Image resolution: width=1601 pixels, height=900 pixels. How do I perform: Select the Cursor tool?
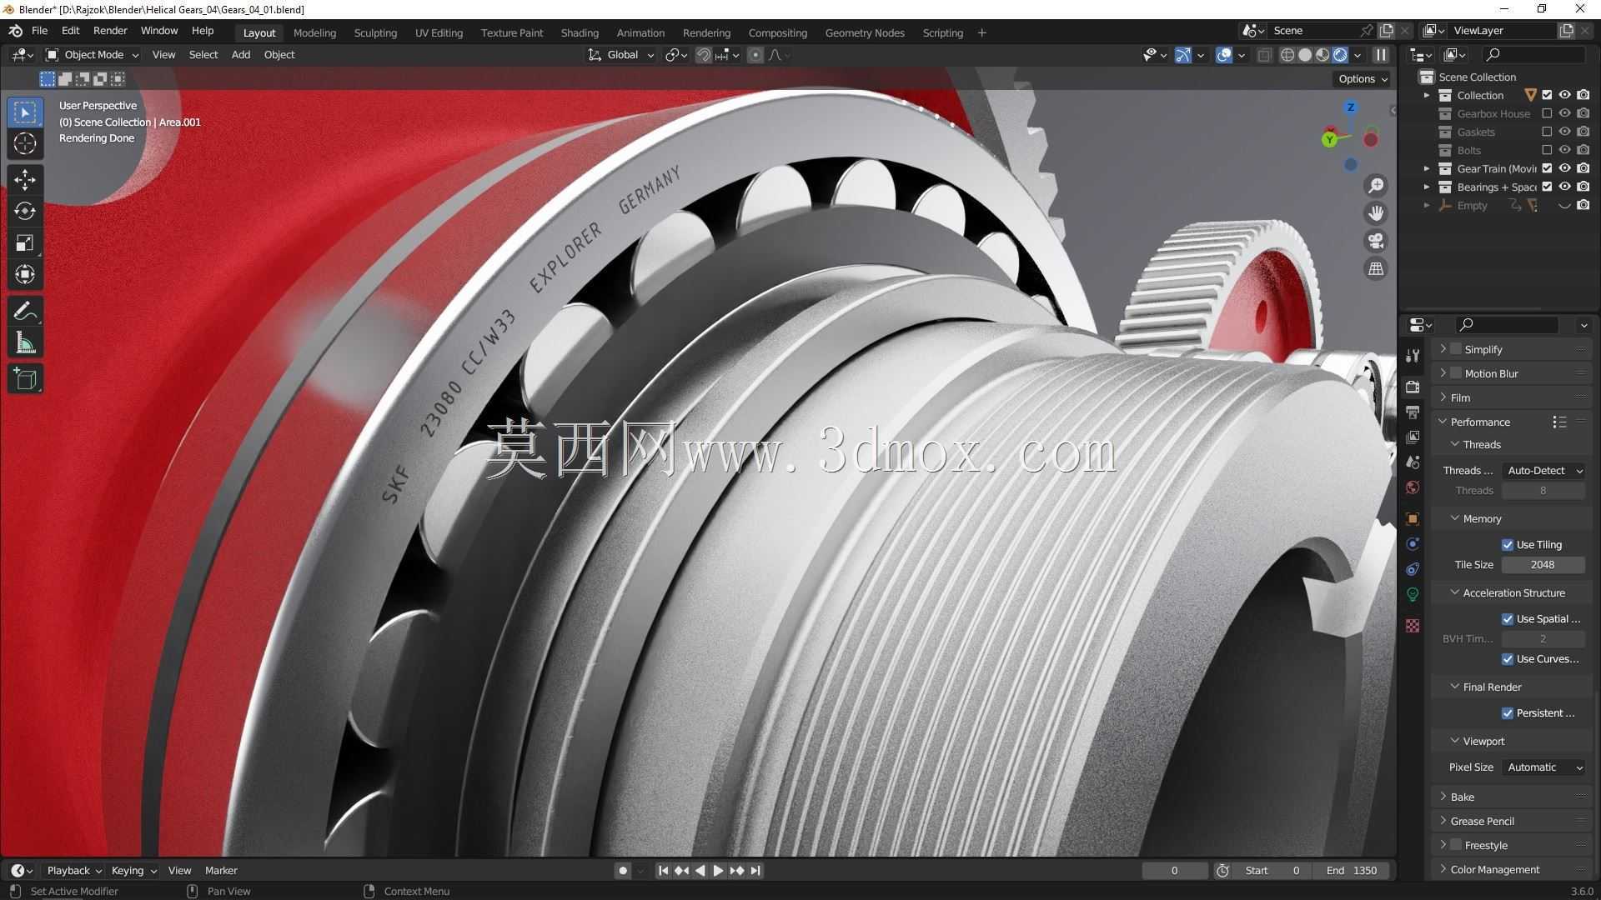click(25, 144)
